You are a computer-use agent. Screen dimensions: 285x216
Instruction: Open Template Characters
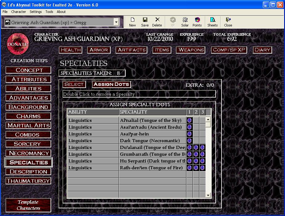click(x=28, y=205)
